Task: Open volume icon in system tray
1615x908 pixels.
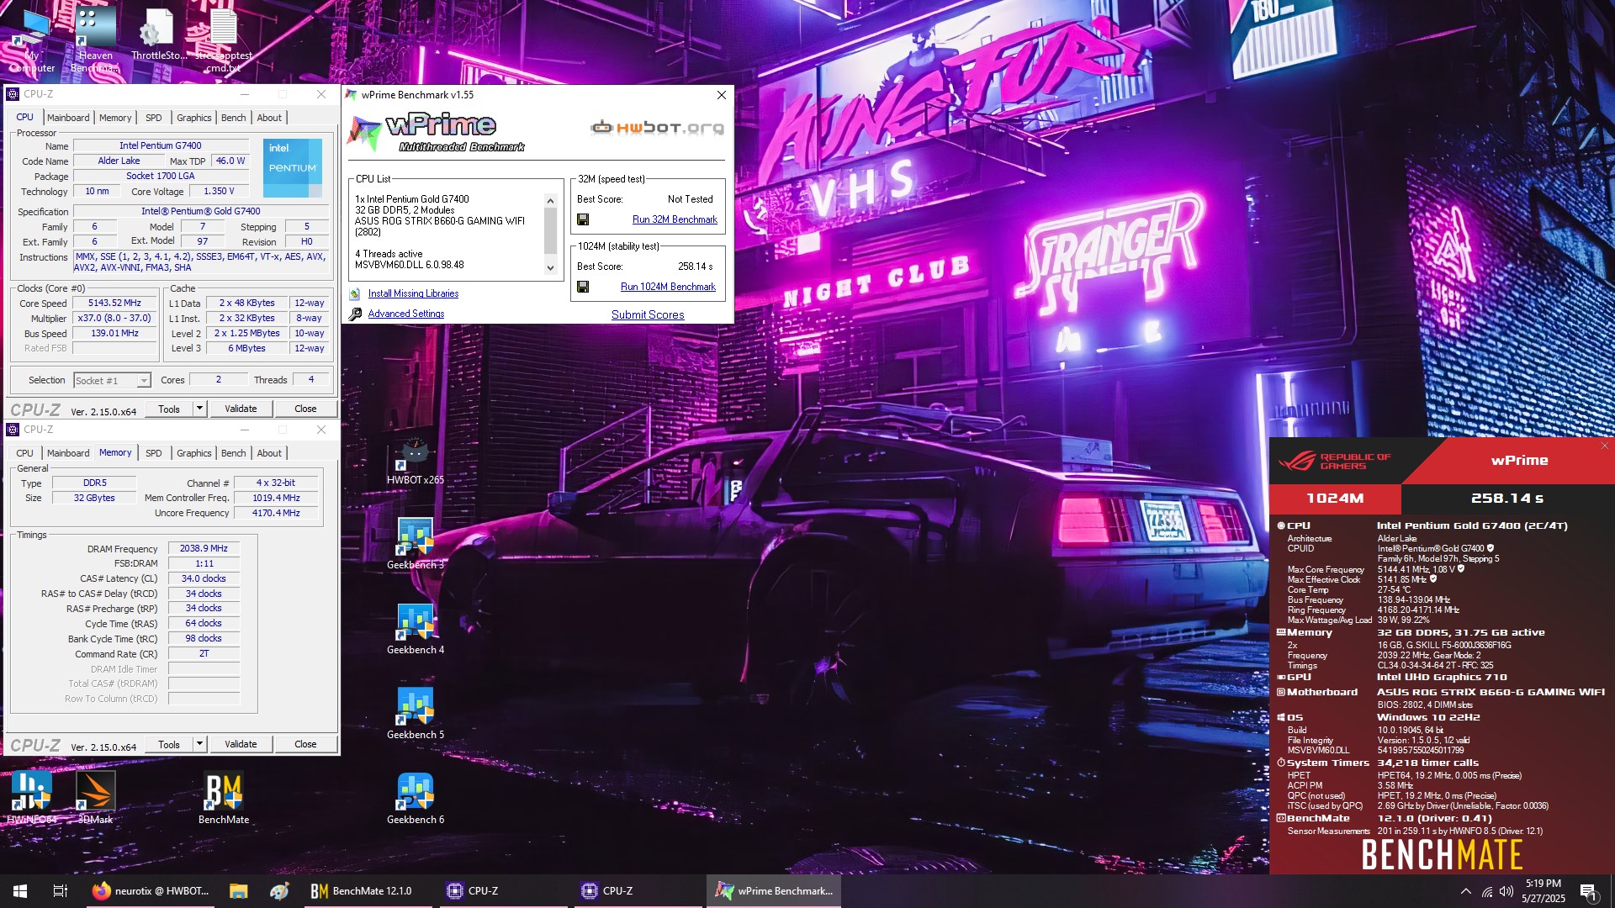Action: 1506,891
